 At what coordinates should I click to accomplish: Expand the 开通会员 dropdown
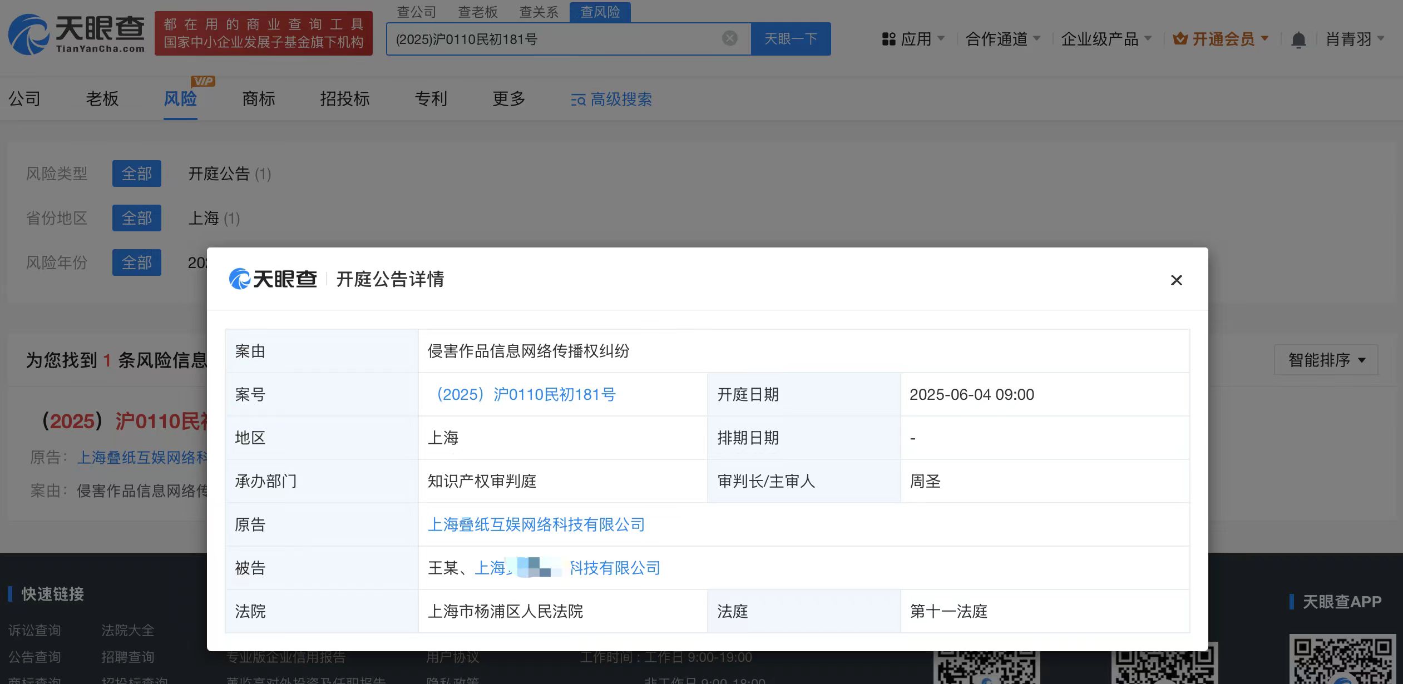coord(1231,39)
